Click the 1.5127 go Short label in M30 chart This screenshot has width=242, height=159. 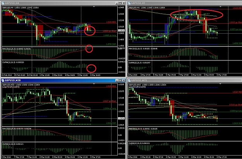(110, 101)
